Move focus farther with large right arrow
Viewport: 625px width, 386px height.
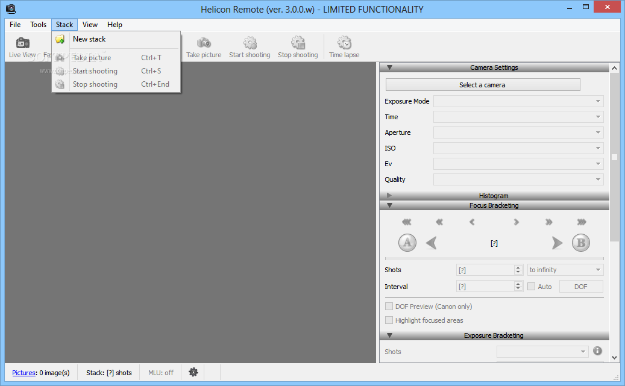pos(557,243)
